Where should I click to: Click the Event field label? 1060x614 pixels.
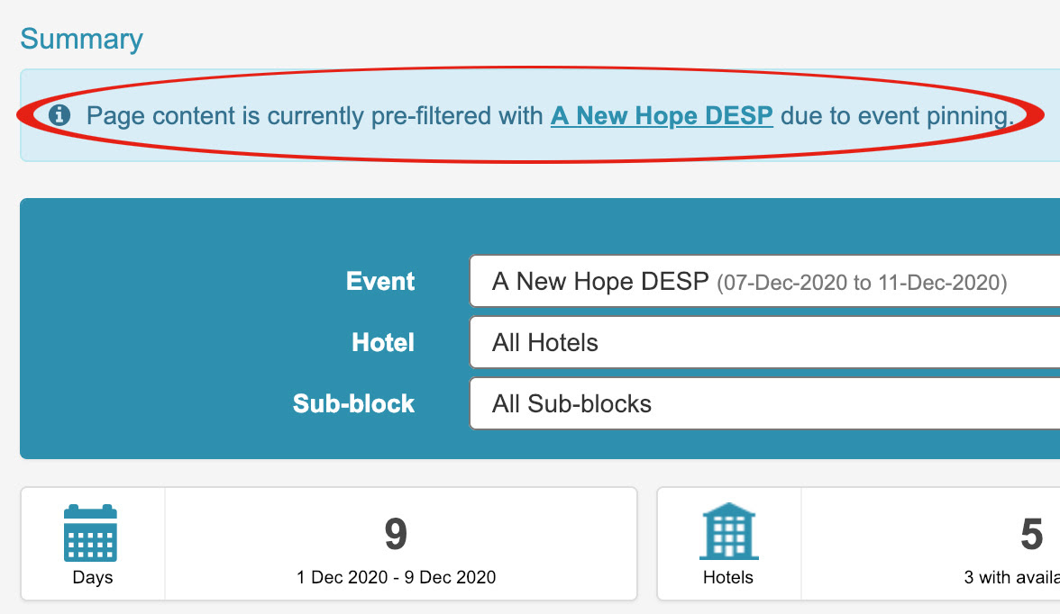point(380,281)
